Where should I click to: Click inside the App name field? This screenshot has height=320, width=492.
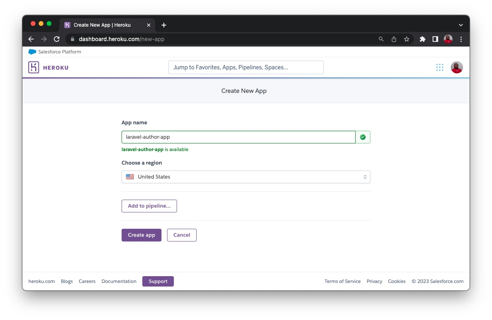click(x=238, y=137)
